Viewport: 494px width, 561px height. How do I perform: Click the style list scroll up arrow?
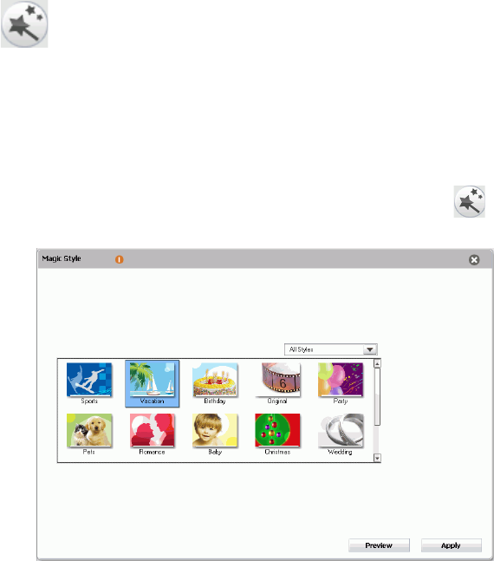point(377,363)
